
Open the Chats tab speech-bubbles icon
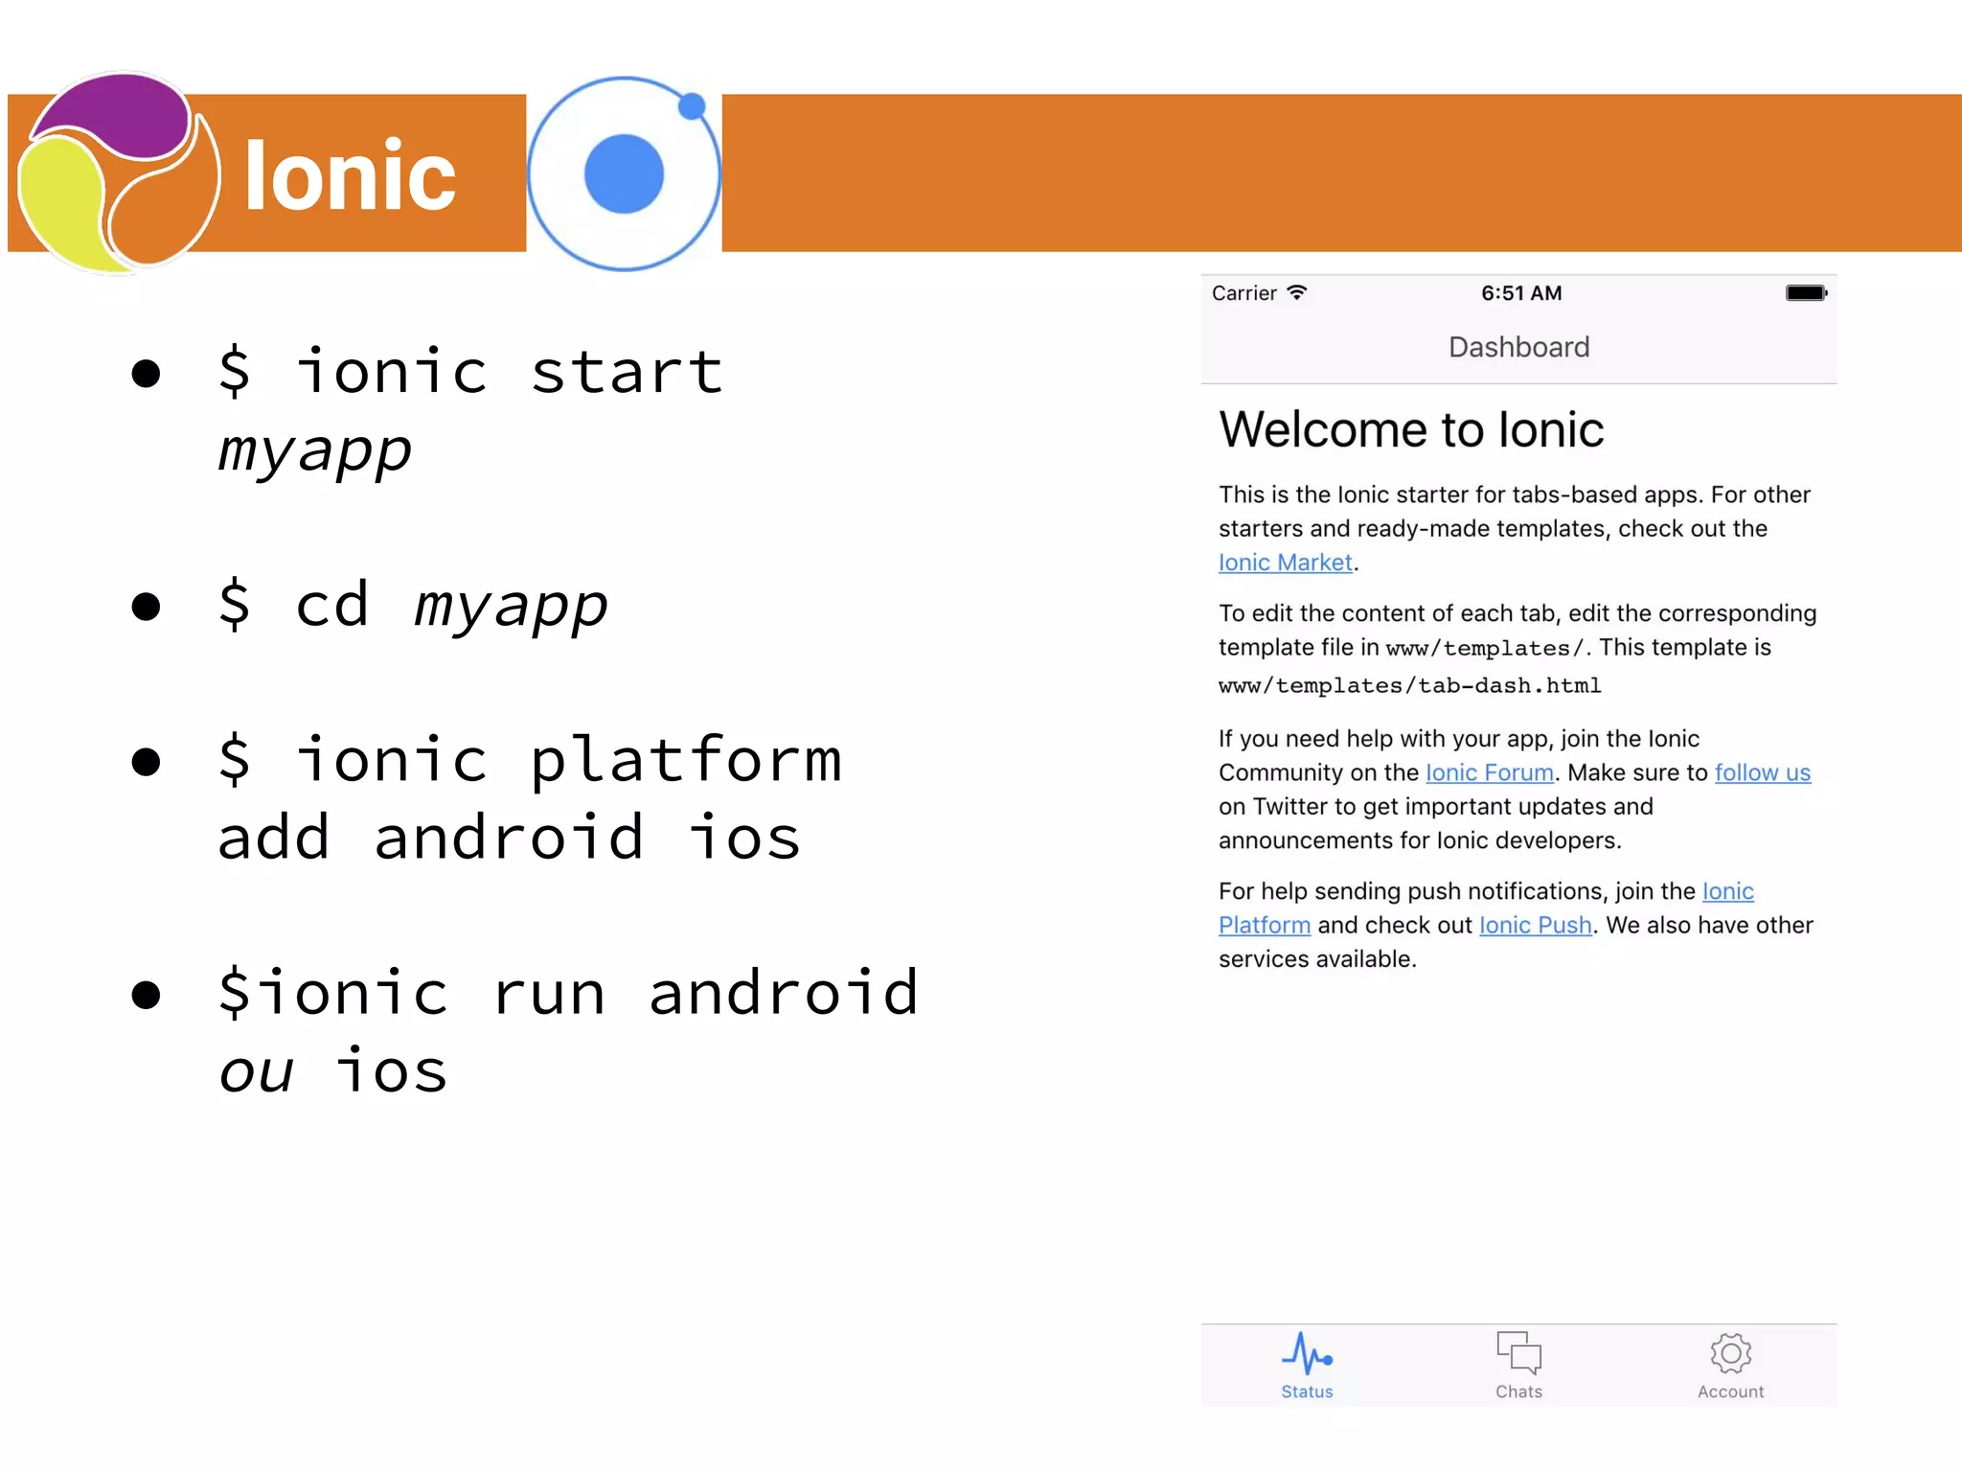1518,1352
